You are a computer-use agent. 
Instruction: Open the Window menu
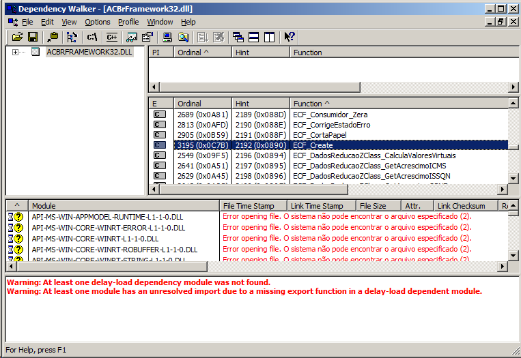160,23
